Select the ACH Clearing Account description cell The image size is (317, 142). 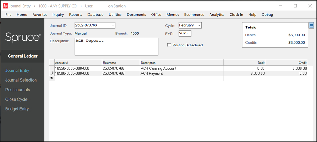pos(182,68)
